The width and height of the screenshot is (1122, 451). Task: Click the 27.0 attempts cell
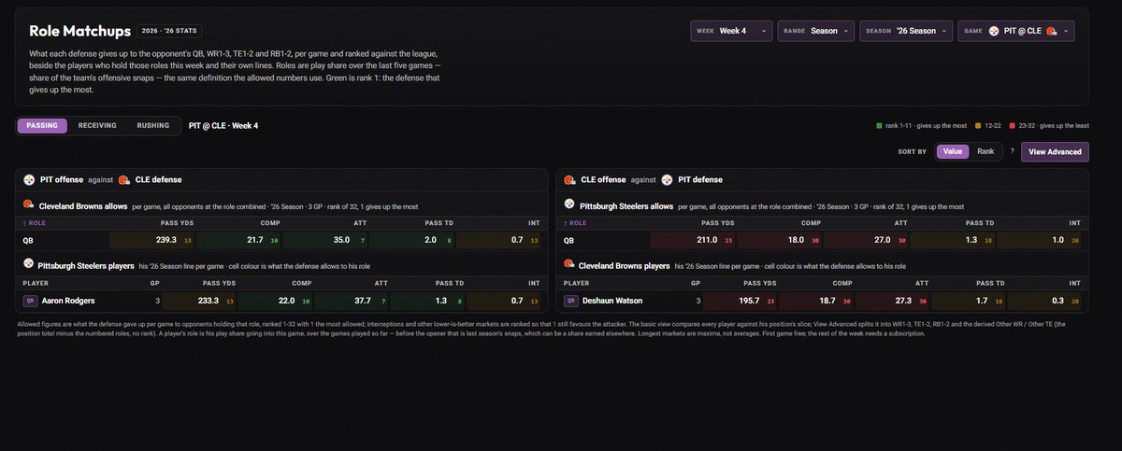[867, 240]
